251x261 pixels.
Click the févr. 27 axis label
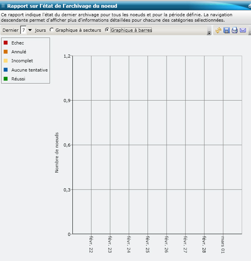click(x=185, y=244)
